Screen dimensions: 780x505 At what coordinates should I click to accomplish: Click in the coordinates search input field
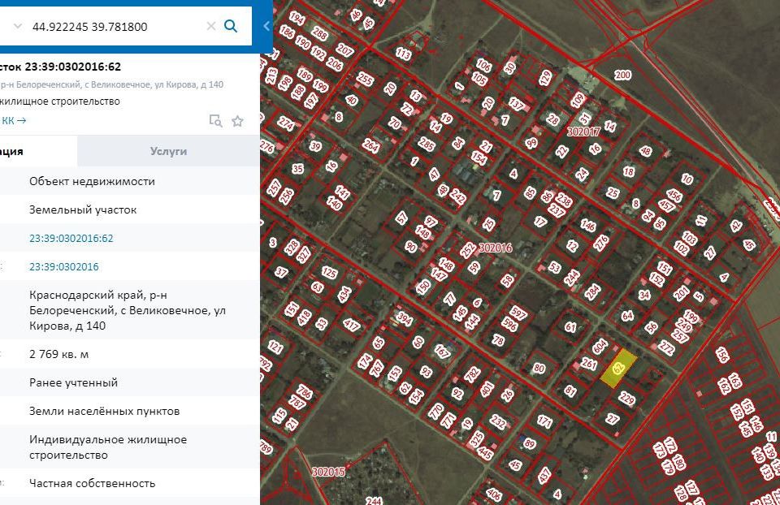pyautogui.click(x=114, y=26)
